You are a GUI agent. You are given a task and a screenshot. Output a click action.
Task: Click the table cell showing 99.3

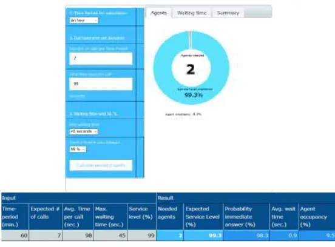coord(203,235)
